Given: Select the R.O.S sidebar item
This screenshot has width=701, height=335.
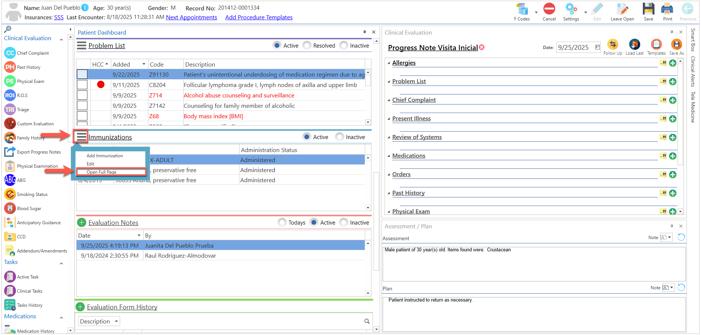Looking at the screenshot, I should click(x=16, y=96).
